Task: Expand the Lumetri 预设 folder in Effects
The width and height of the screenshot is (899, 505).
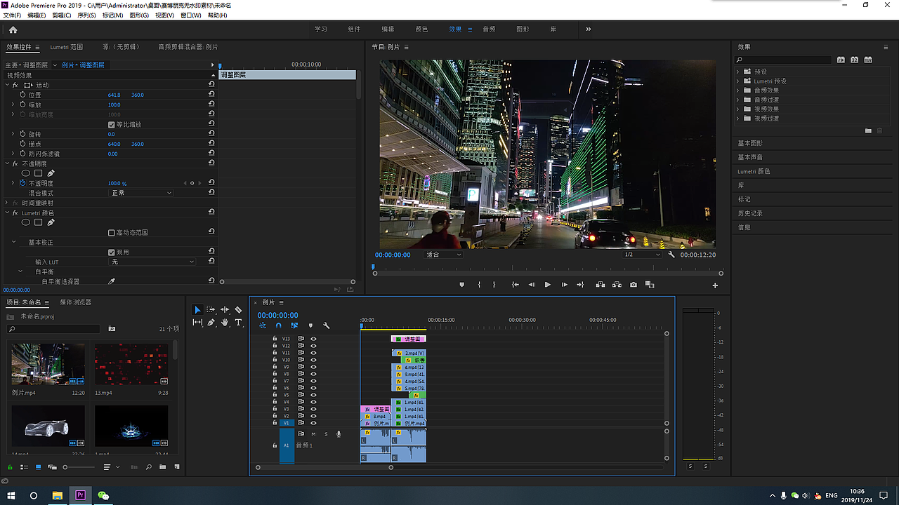Action: tap(738, 81)
